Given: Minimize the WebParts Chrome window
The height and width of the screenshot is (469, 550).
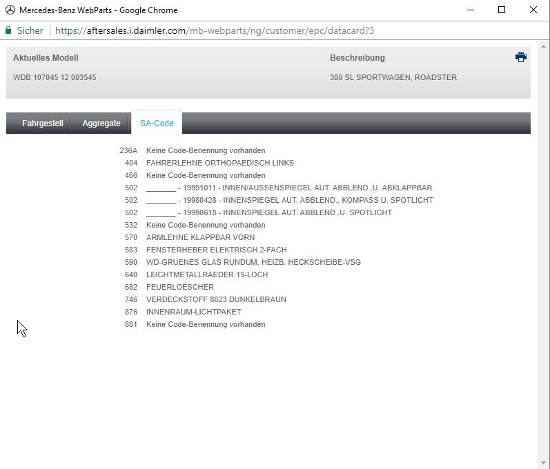Looking at the screenshot, I should point(470,10).
